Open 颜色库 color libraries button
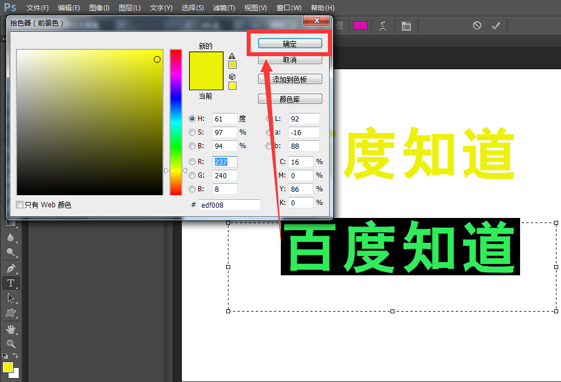Viewport: 561px width, 382px height. point(290,99)
